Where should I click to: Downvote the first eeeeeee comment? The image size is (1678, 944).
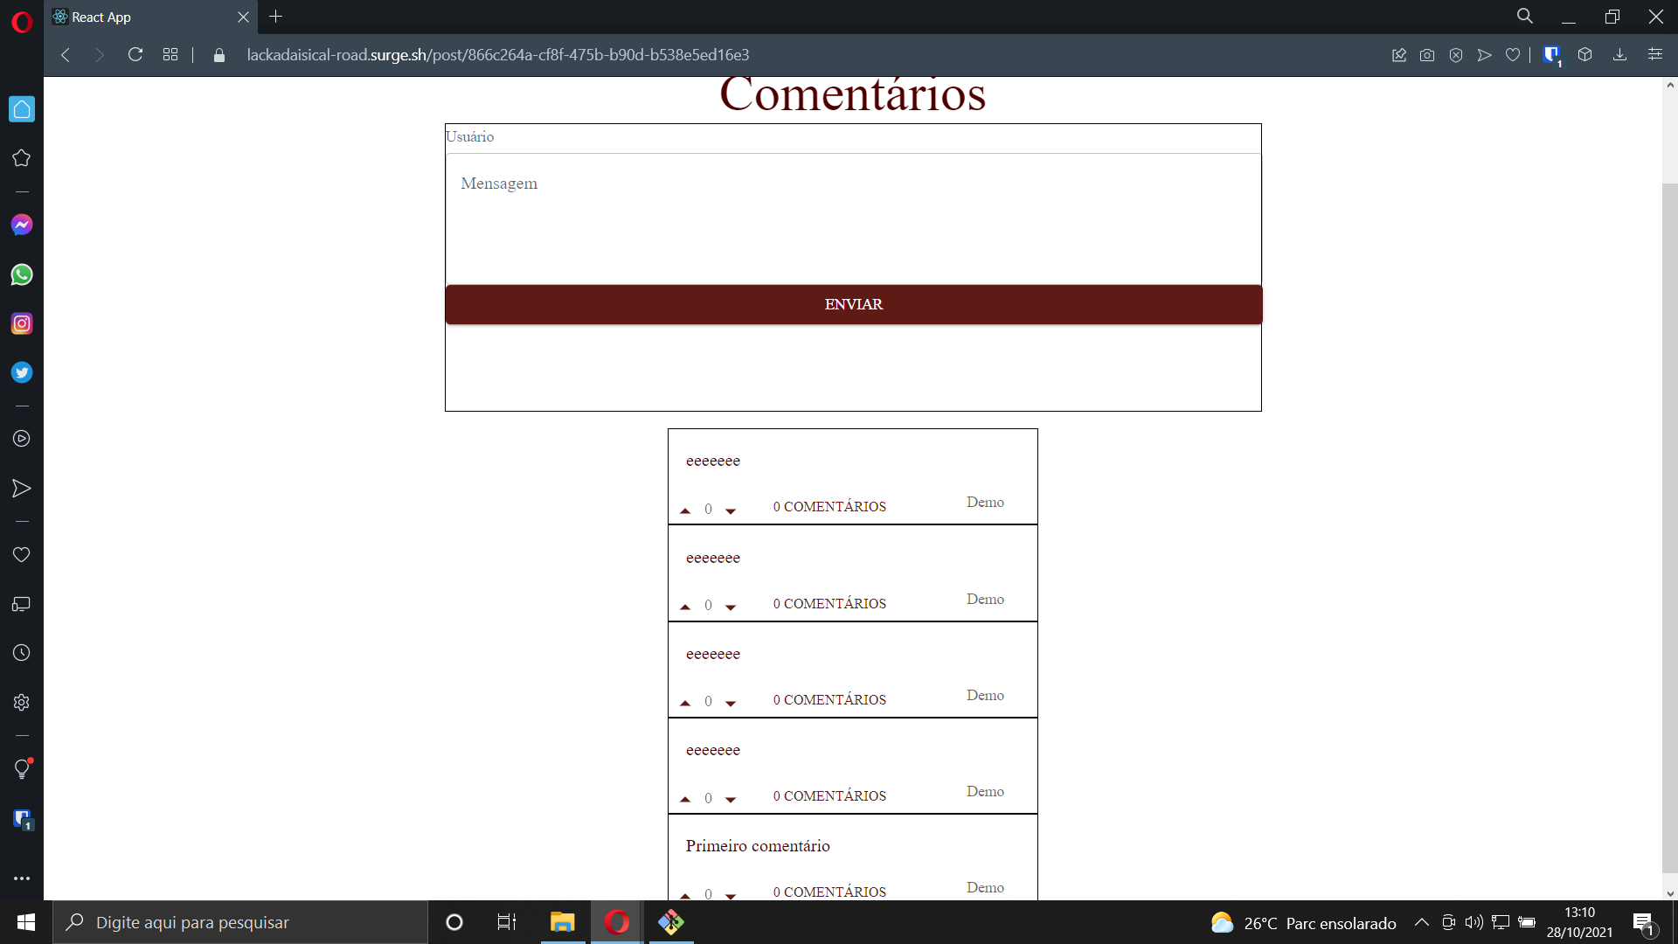[x=731, y=510]
